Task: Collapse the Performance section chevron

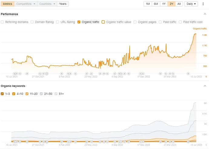Action: point(205,14)
